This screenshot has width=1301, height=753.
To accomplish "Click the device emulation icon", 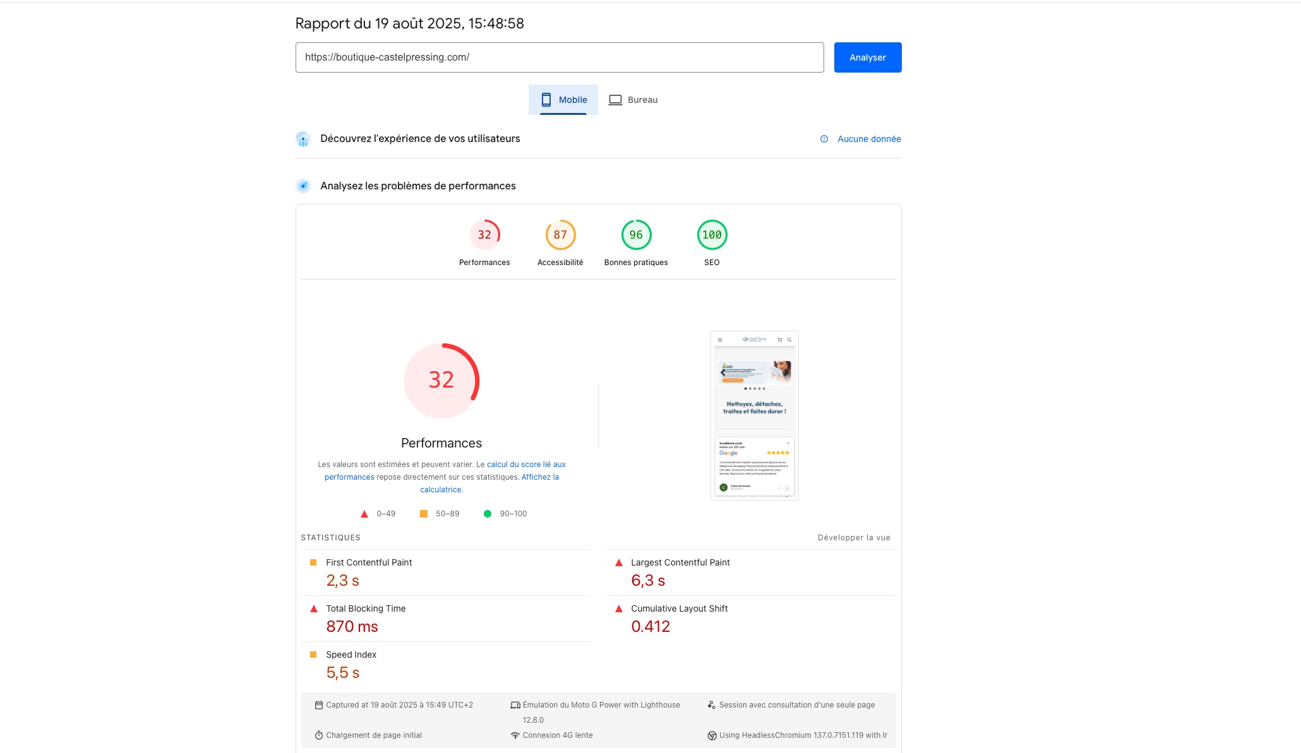I will click(x=515, y=705).
